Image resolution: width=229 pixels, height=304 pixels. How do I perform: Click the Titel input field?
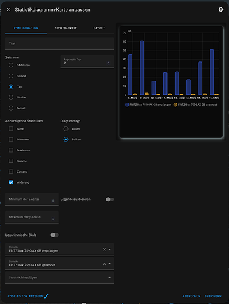[60, 43]
